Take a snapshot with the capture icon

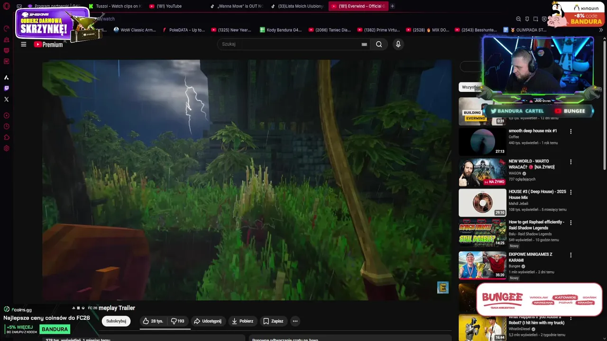pos(535,19)
